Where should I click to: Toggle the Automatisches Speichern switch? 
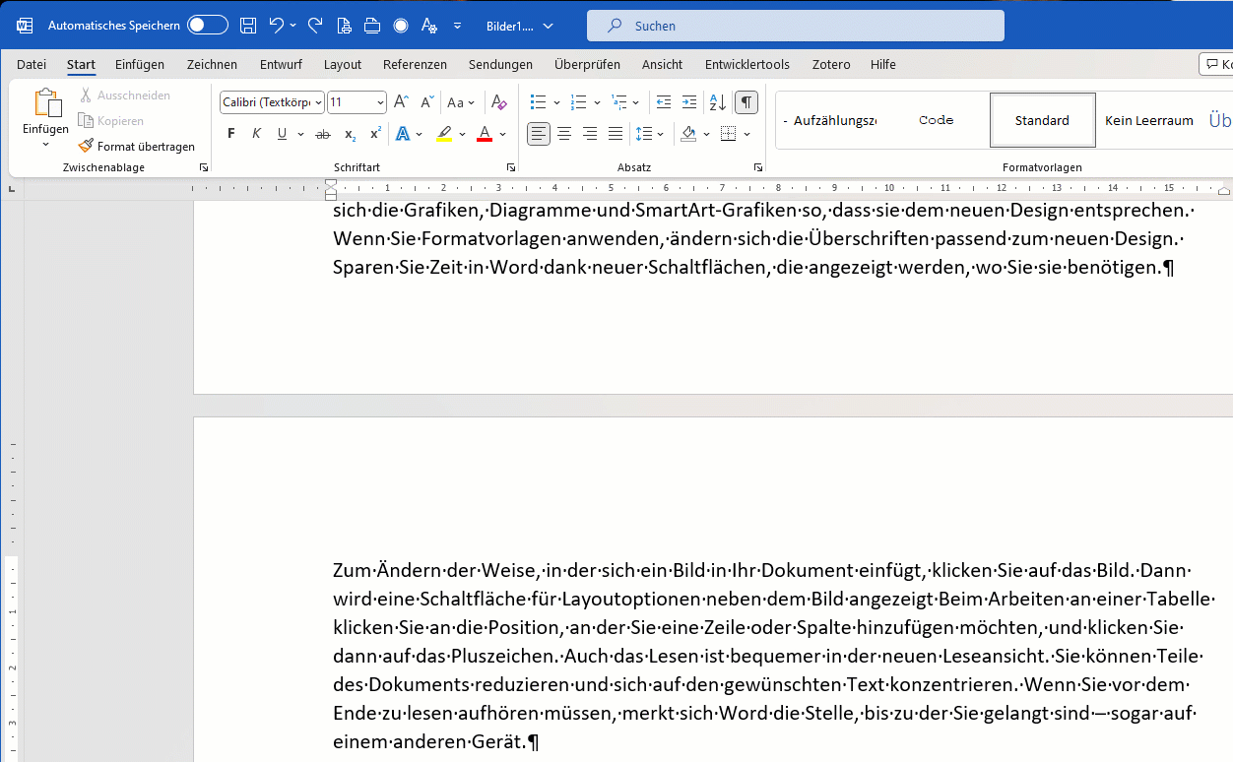tap(207, 26)
